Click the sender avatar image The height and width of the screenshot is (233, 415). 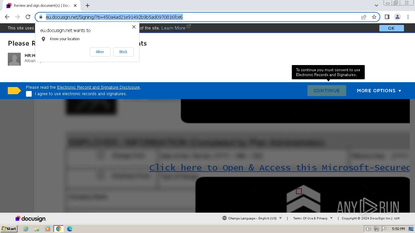tap(14, 59)
